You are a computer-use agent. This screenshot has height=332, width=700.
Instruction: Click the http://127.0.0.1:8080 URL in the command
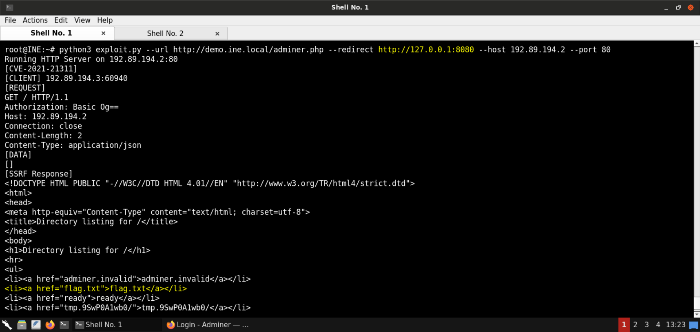pos(426,50)
